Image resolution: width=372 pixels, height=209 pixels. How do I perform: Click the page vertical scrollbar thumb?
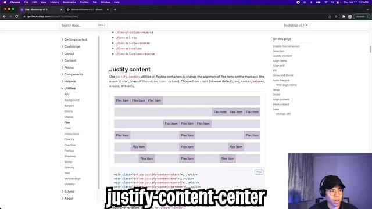(x=370, y=49)
